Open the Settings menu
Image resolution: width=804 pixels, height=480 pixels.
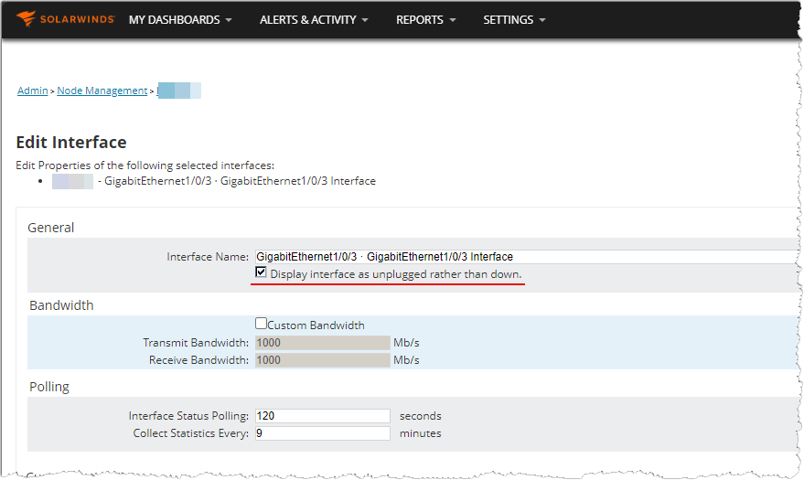[x=514, y=20]
